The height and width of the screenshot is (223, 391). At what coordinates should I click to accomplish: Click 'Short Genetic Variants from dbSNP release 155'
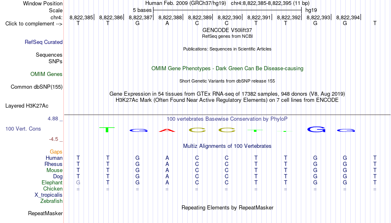coord(227,81)
